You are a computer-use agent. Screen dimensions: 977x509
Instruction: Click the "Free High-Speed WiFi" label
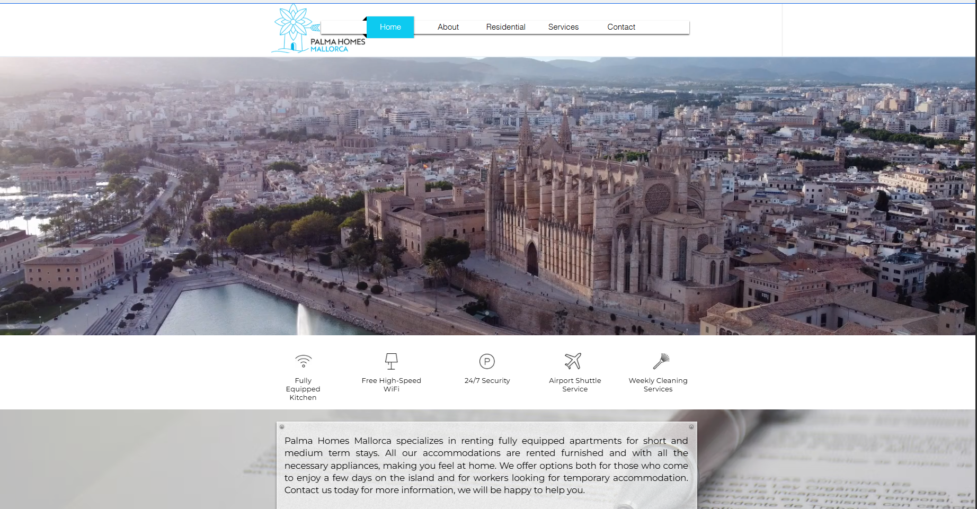click(391, 385)
